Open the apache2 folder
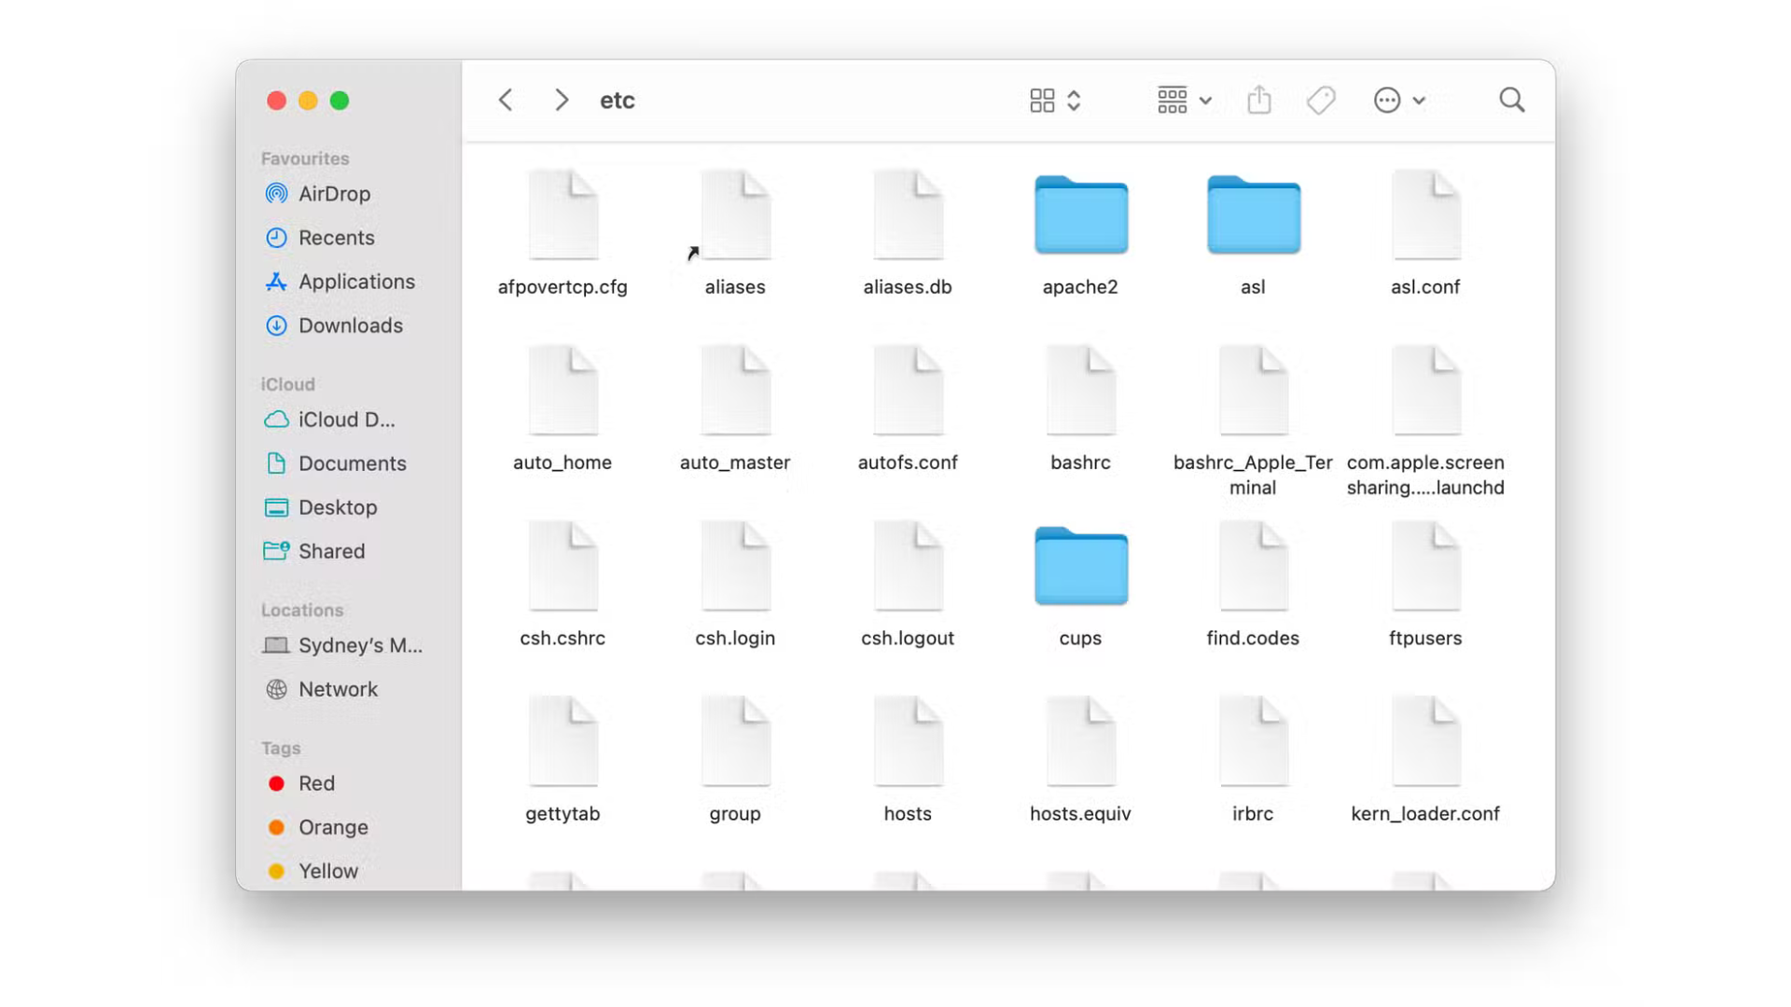This screenshot has width=1791, height=1007. (1079, 215)
